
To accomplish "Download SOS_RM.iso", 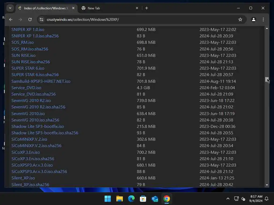I will point(22,42).
